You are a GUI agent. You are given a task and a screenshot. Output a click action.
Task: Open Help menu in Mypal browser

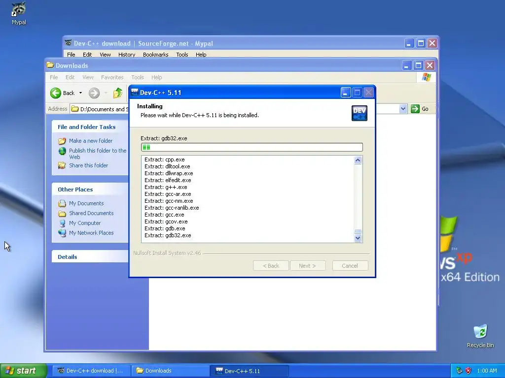[x=201, y=55]
